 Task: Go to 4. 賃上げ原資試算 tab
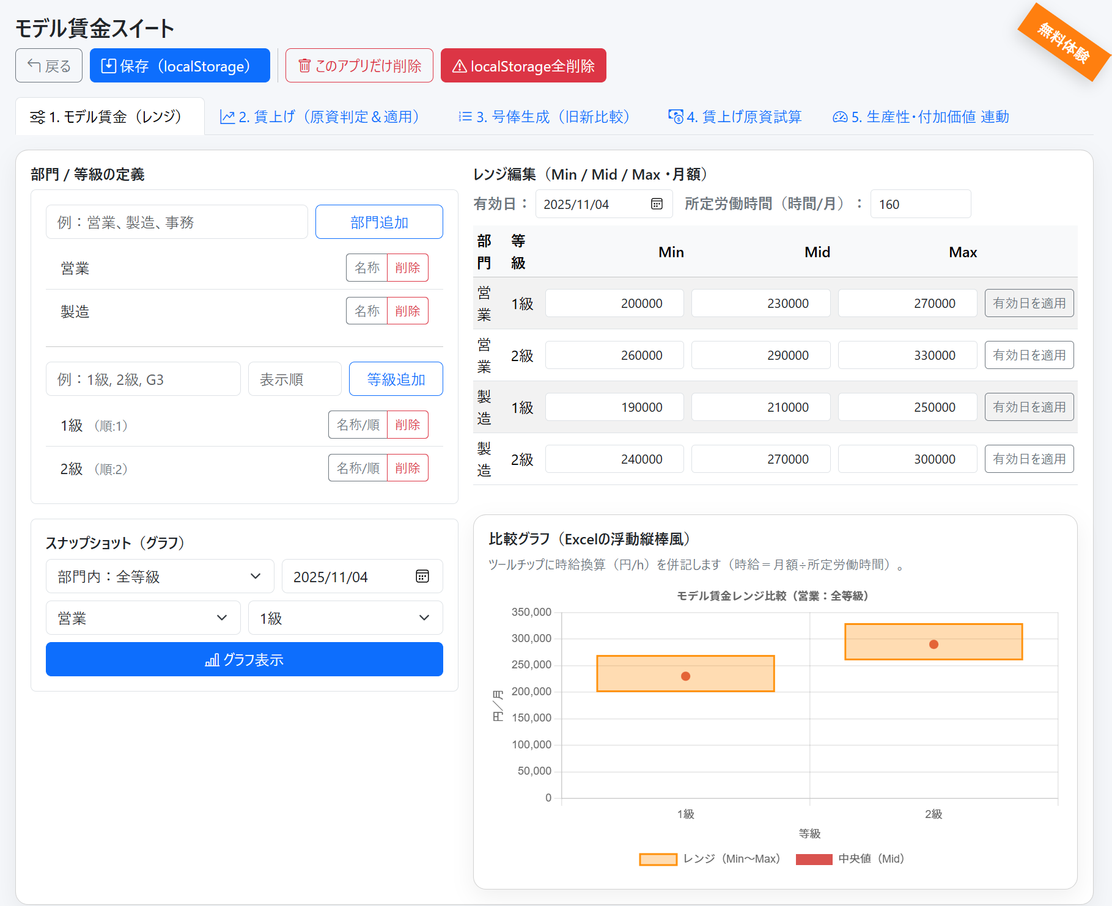pyautogui.click(x=735, y=117)
